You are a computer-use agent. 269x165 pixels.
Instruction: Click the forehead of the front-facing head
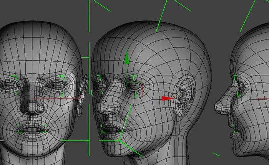(x=37, y=50)
